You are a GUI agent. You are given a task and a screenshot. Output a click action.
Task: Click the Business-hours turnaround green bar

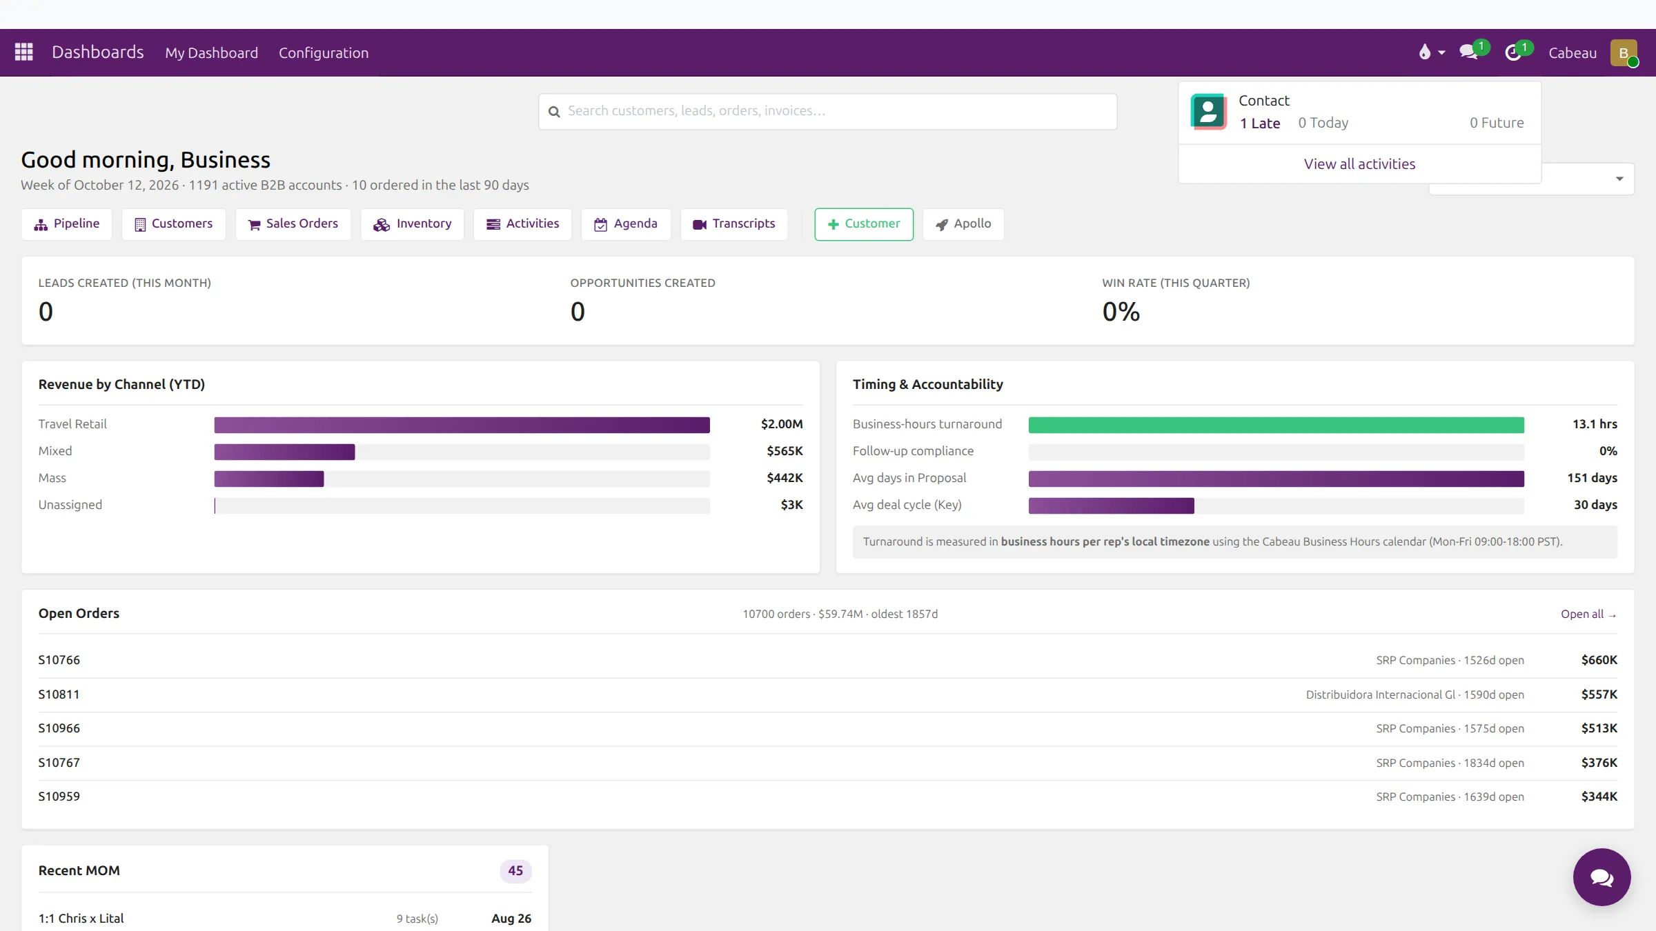pyautogui.click(x=1276, y=425)
